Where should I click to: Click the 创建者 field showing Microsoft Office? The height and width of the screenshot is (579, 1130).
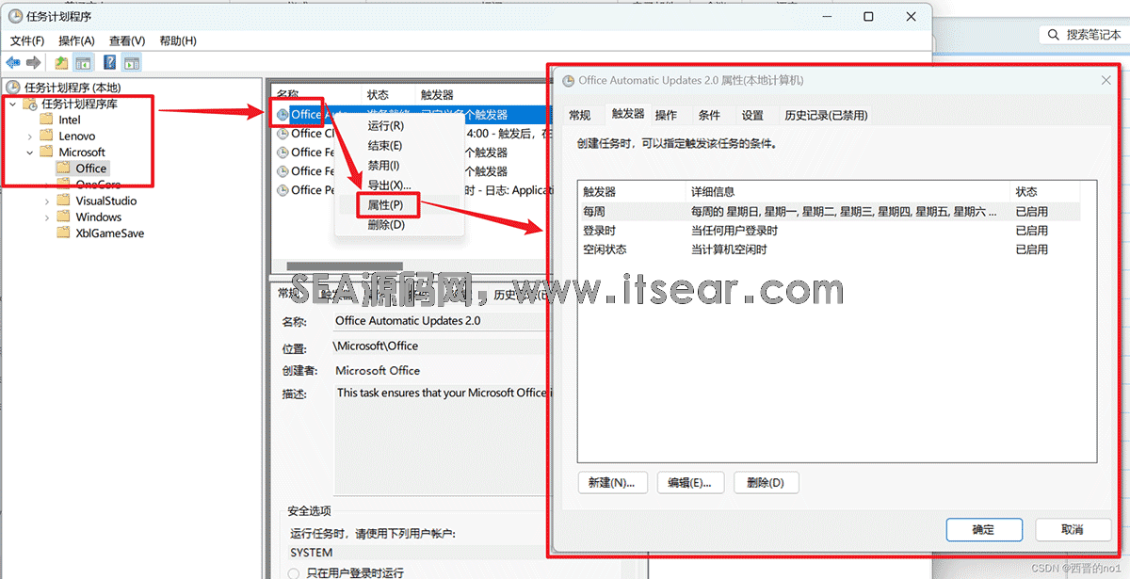point(441,370)
